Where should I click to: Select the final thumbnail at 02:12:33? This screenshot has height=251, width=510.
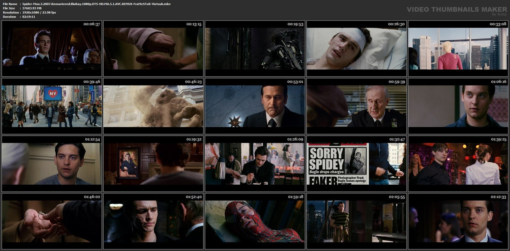[x=458, y=221]
